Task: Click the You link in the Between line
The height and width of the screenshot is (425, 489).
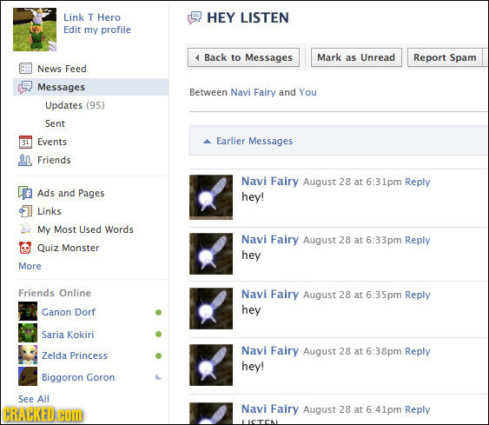Action: tap(307, 92)
